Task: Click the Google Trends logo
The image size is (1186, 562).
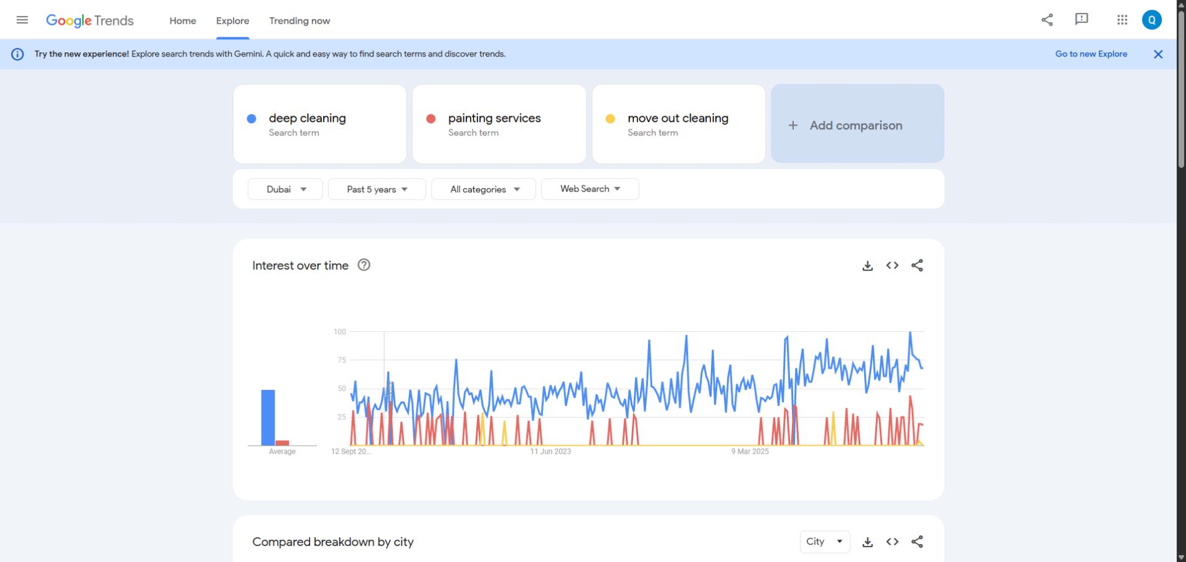Action: (x=90, y=21)
